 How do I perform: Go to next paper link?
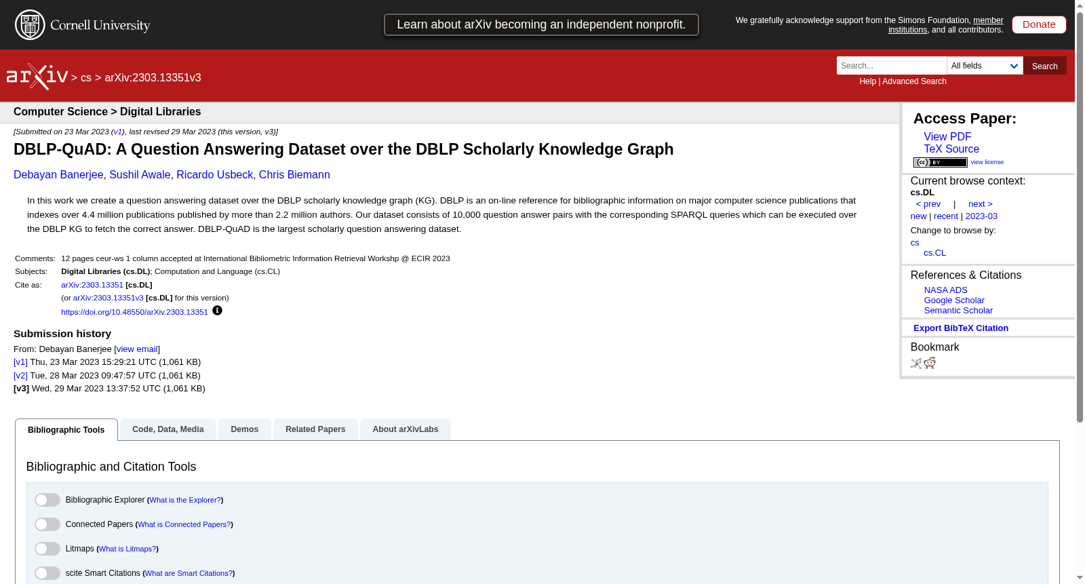pyautogui.click(x=981, y=204)
